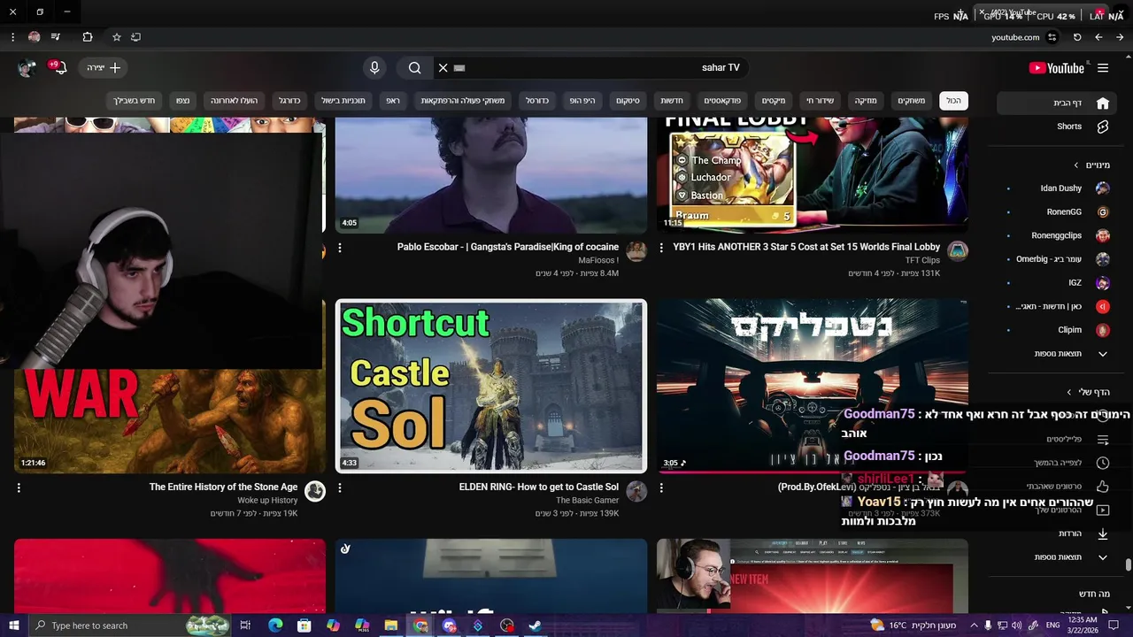1133x637 pixels.
Task: Expand the My page (הדף שלי) header chevron
Action: pos(1068,392)
